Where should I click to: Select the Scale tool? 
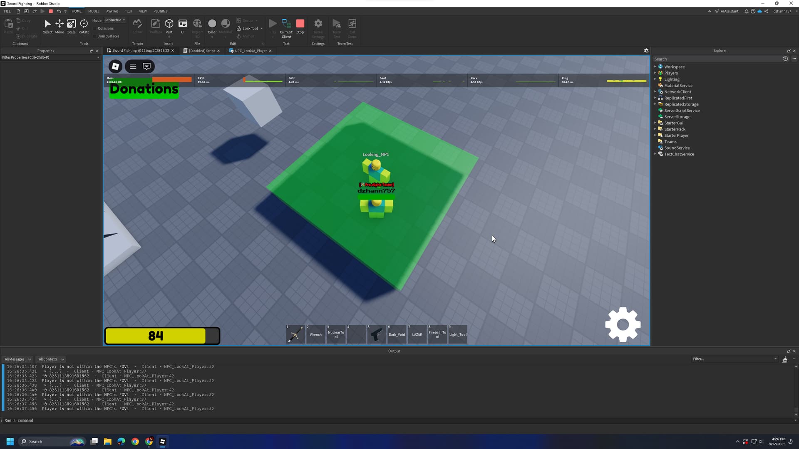(x=71, y=26)
